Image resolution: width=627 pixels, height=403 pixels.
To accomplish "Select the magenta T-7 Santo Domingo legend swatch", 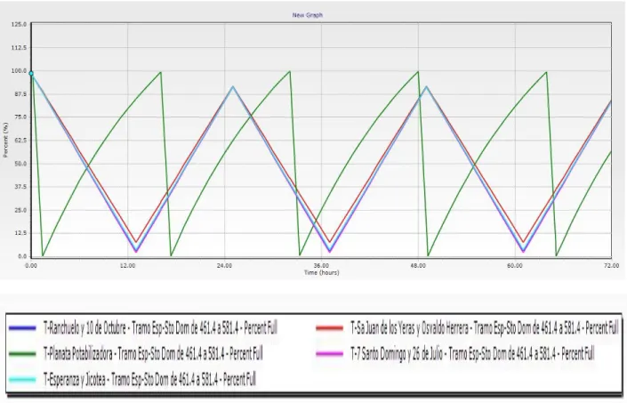I will coord(329,354).
